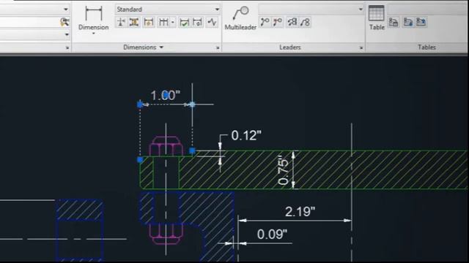Viewport: 469px width, 263px height.
Task: Choose the Adjust Space dimension icon
Action: click(x=134, y=22)
